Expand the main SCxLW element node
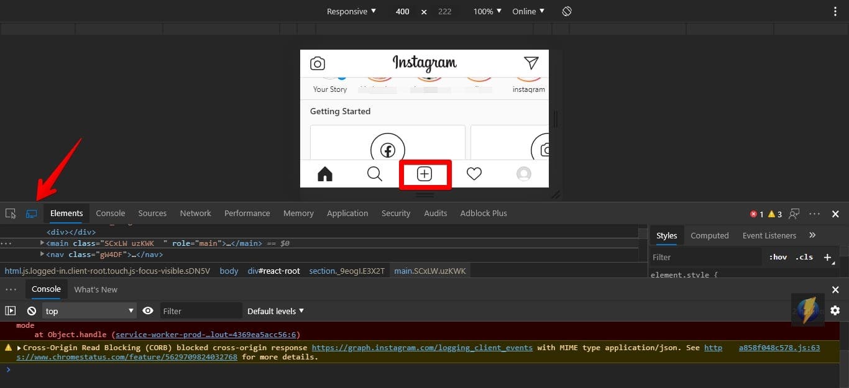849x388 pixels. point(42,243)
